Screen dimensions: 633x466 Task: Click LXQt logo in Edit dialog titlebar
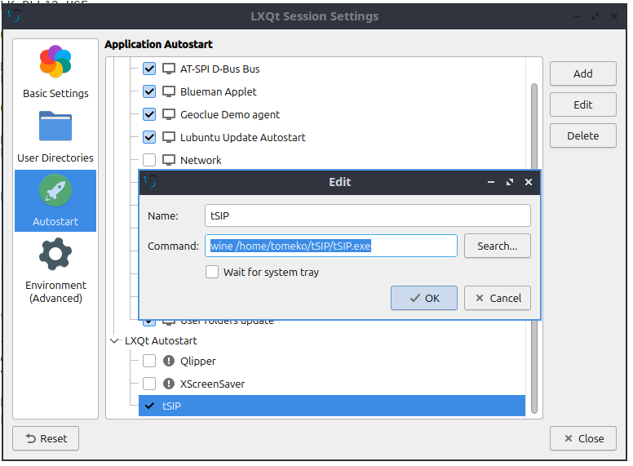pos(151,182)
